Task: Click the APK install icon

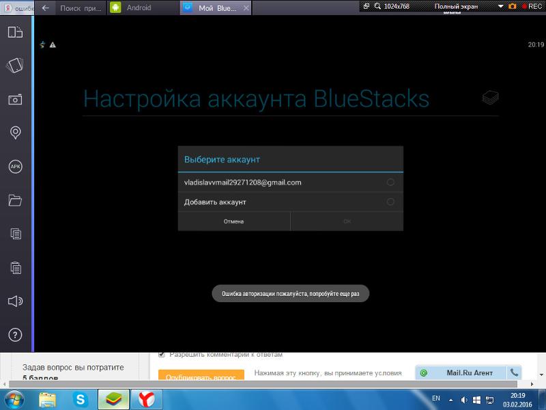Action: pos(15,166)
